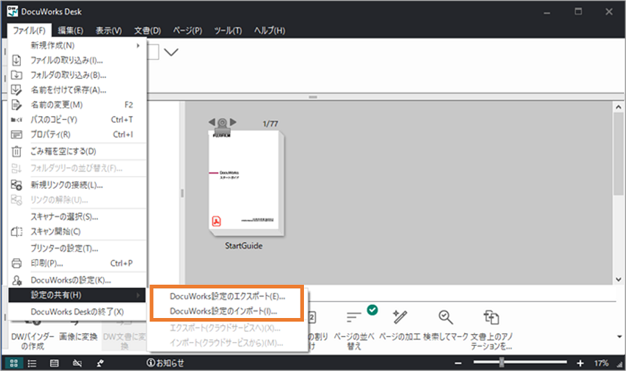Click the new link connection icon
The height and width of the screenshot is (371, 626).
coord(17,185)
